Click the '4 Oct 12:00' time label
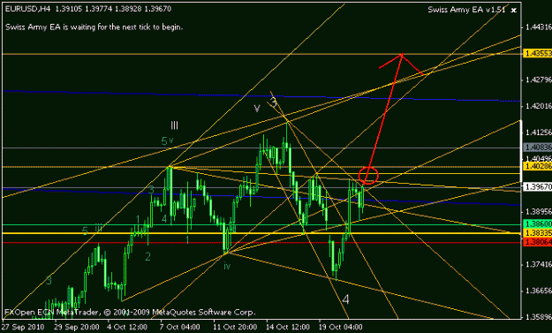Screen dimensions: 552x333 127,327
